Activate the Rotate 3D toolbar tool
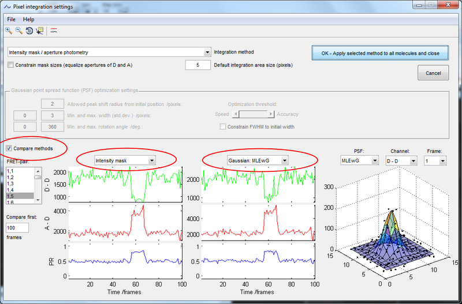 coord(29,31)
